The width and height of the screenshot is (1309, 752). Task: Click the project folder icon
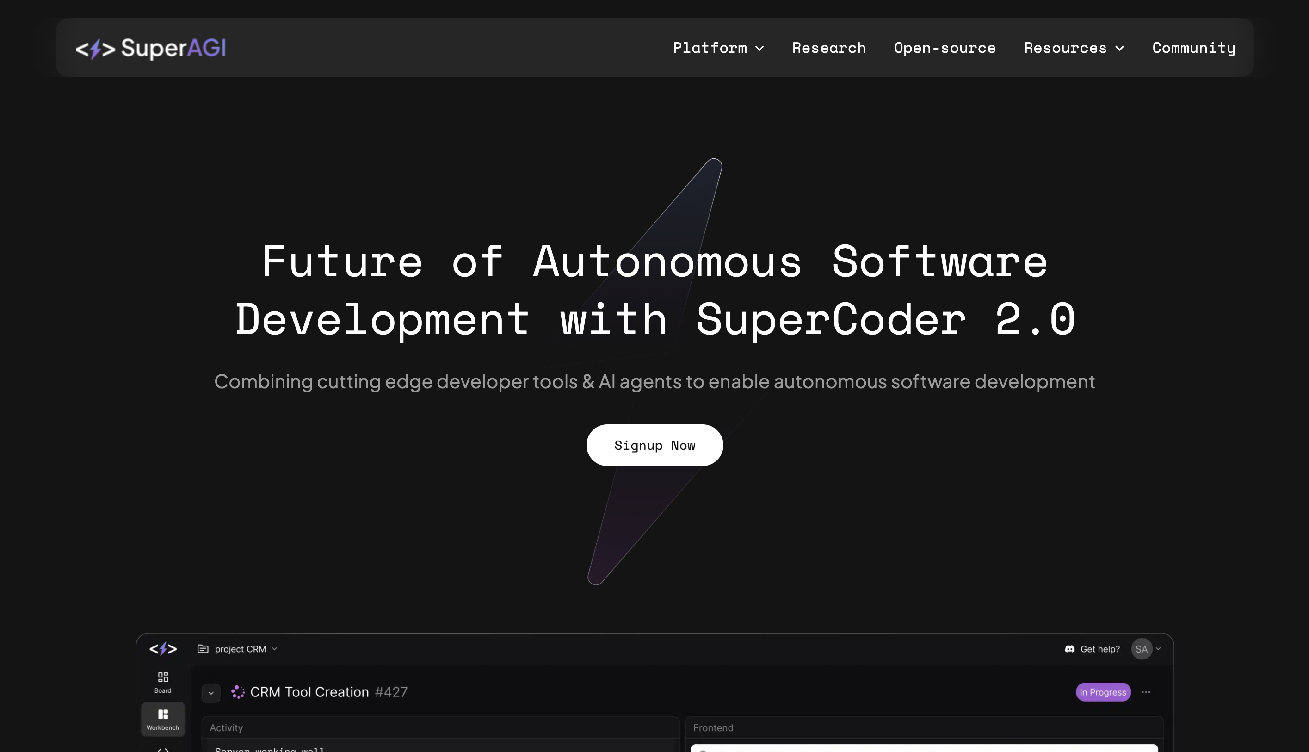click(x=203, y=649)
